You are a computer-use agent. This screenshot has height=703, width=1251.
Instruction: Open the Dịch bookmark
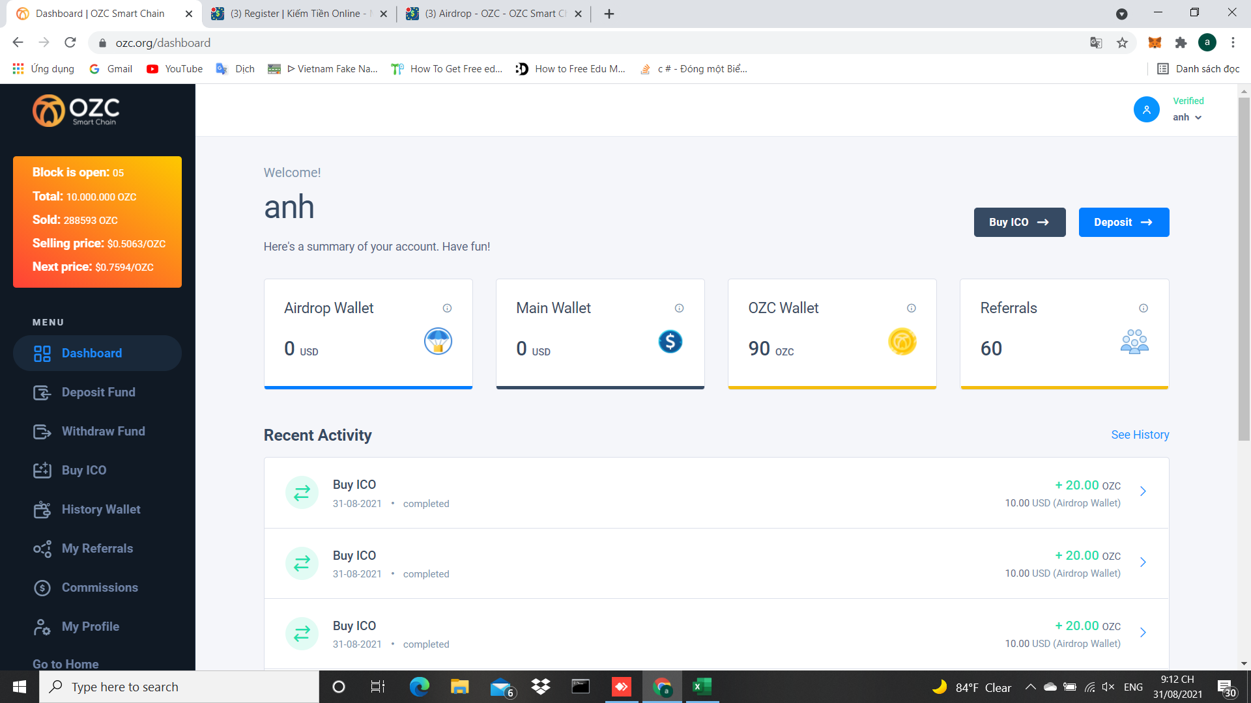point(236,69)
